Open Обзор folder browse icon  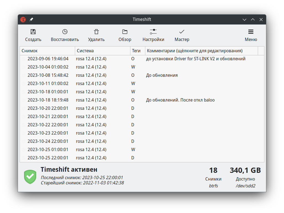(x=125, y=32)
